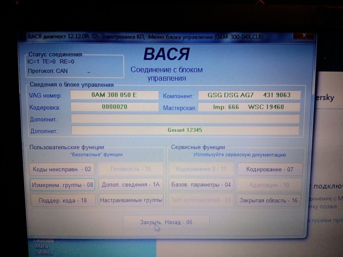Select VAG номер field 0AM 300 050 E
This screenshot has width=343, height=257.
[x=114, y=95]
